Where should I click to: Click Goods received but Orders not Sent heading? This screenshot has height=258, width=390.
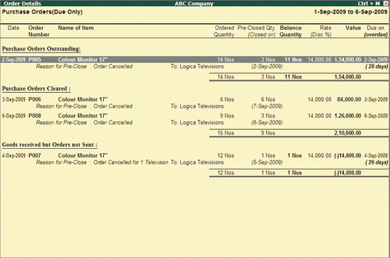coord(50,145)
